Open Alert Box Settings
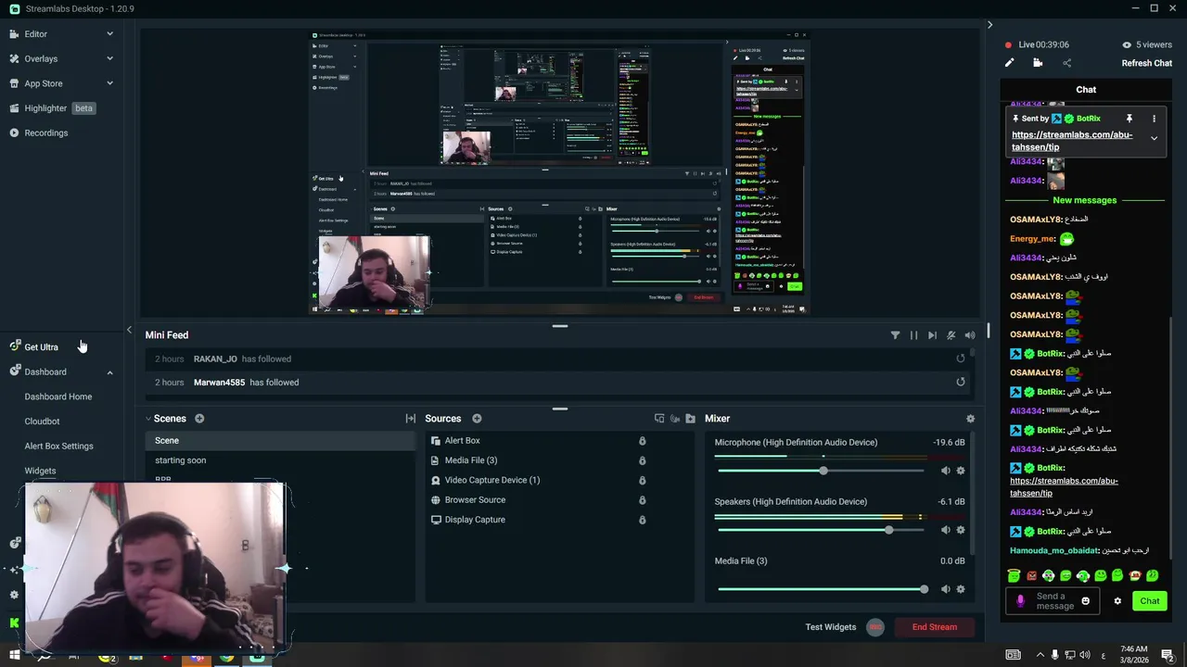This screenshot has width=1187, height=667. point(58,447)
